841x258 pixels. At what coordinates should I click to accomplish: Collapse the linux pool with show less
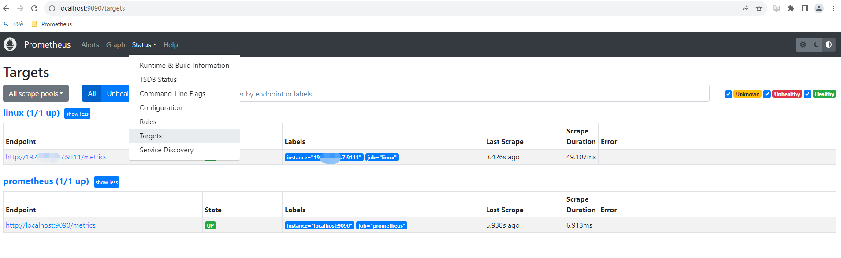77,114
